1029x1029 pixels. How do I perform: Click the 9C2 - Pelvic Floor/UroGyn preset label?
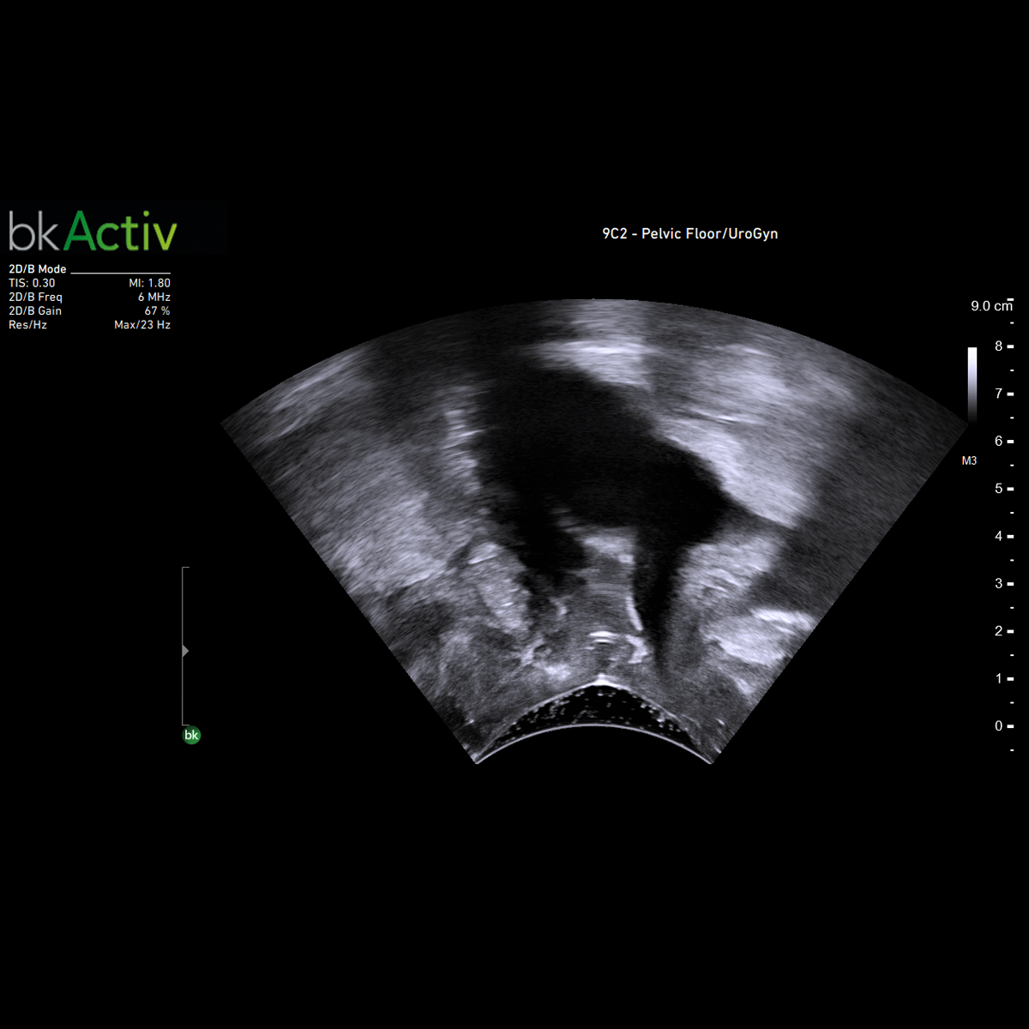tap(690, 233)
